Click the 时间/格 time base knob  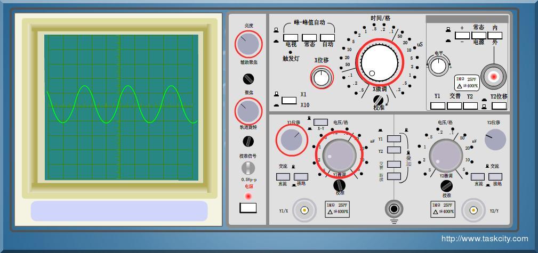380,62
